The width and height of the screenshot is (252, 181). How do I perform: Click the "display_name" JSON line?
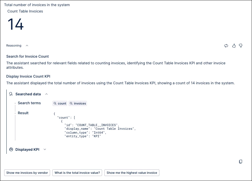coord(100,129)
